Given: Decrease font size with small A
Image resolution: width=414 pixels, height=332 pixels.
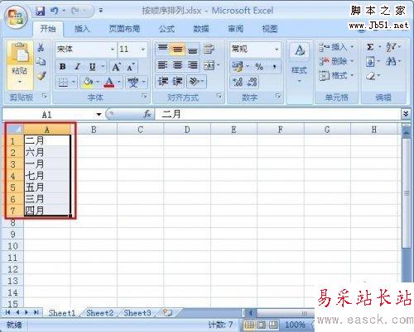Looking at the screenshot, I should [130, 67].
